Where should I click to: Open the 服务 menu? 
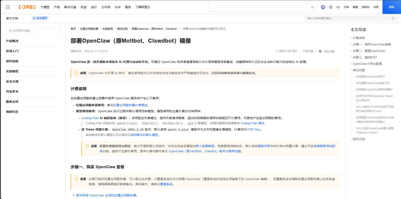pos(128,7)
